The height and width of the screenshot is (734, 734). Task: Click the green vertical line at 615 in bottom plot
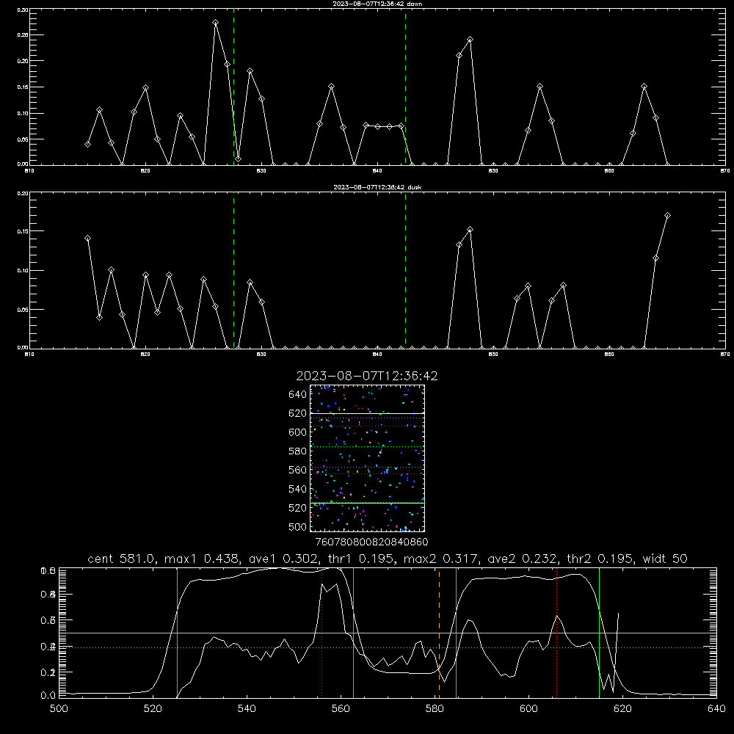point(599,633)
